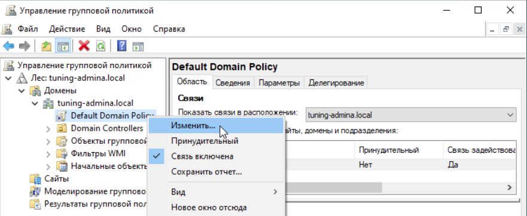Toggle the Show/Hide action pane icon
Screen dimensions: 527x216
pyautogui.click(x=138, y=46)
